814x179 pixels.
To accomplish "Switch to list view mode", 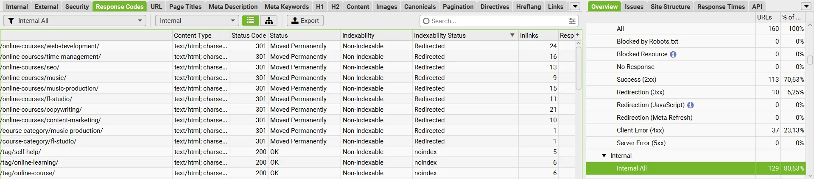I will tap(251, 21).
